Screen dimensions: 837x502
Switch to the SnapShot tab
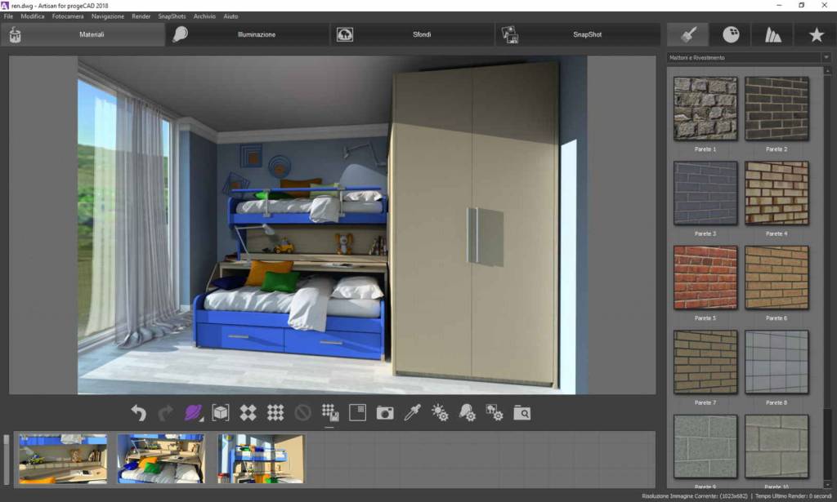click(578, 34)
